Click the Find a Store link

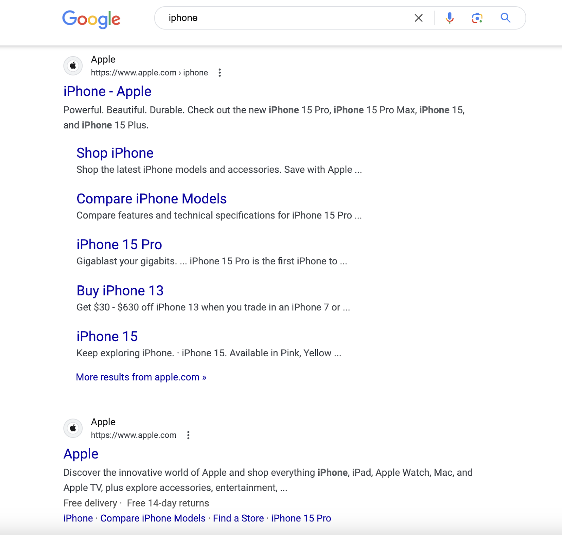tap(238, 518)
